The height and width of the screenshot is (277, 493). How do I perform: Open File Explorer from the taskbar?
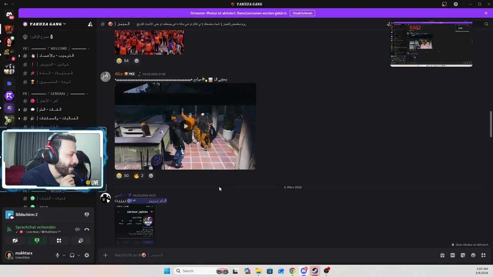click(x=258, y=271)
